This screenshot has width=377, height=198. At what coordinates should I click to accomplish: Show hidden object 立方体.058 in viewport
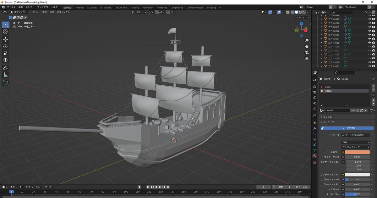[369, 54]
